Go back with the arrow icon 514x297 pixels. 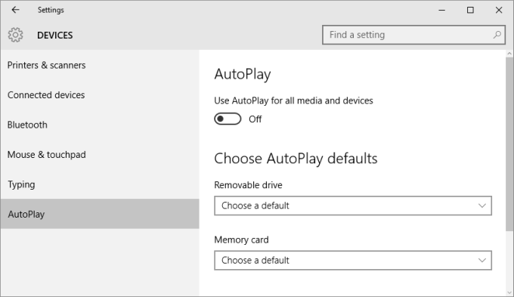[x=15, y=10]
